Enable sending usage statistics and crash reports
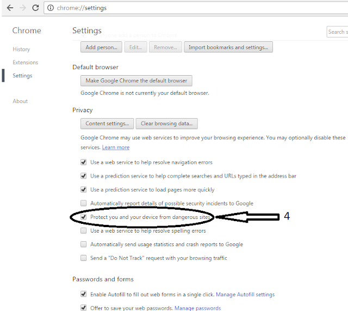 (83, 245)
